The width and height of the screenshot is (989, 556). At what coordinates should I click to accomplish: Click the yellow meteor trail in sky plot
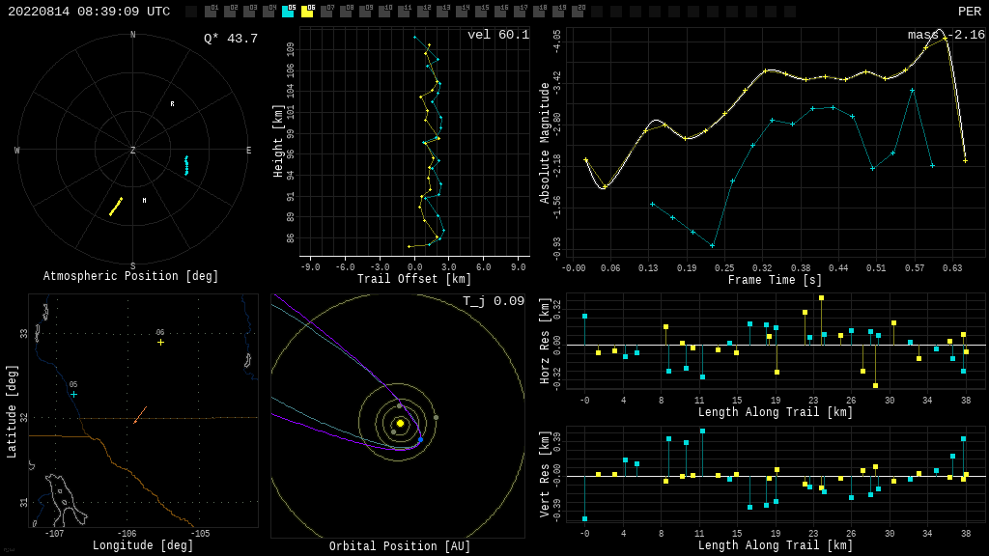(x=116, y=207)
